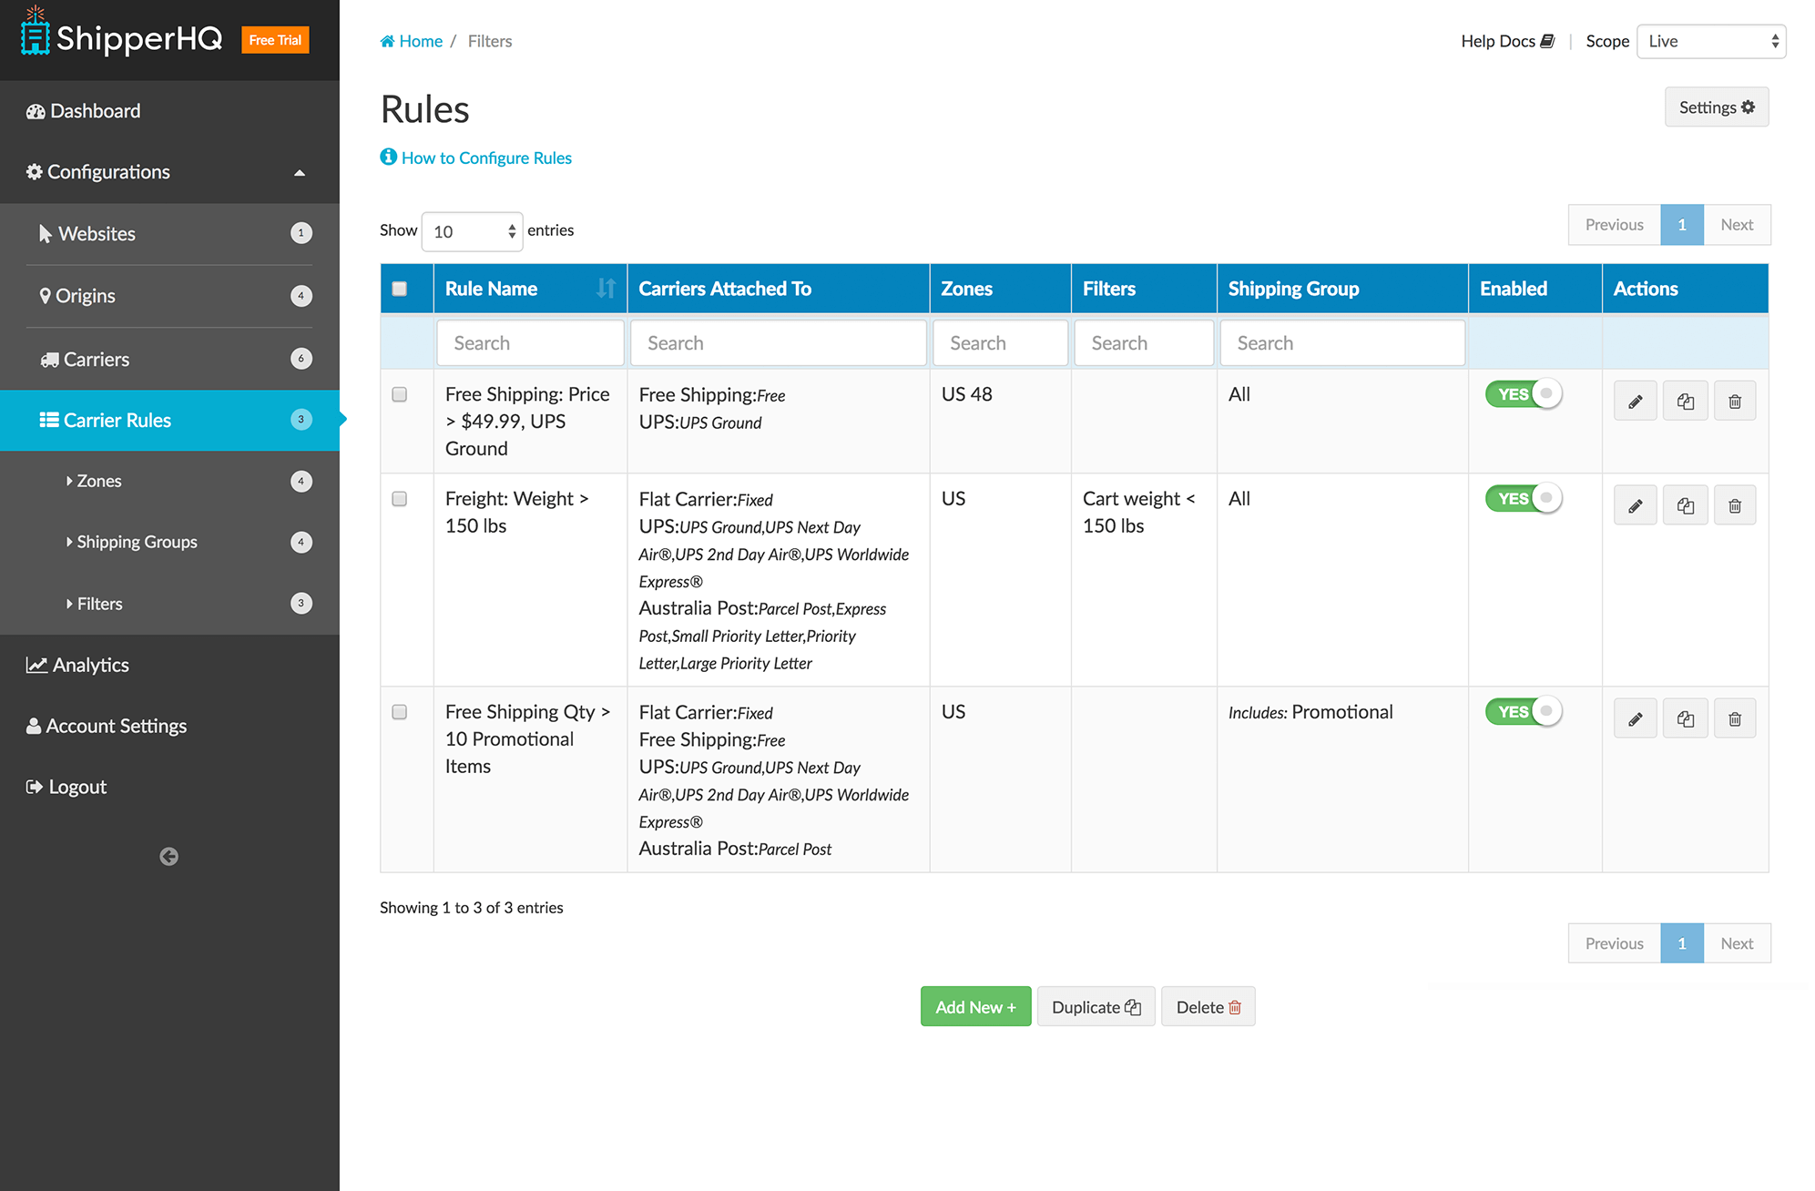Type in the Zones search field
Image resolution: width=1815 pixels, height=1191 pixels.
[999, 342]
